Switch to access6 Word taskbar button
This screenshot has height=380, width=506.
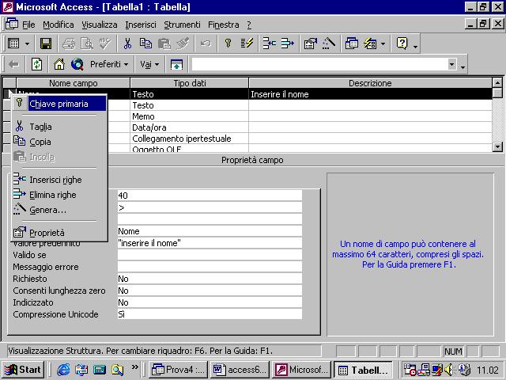coord(240,370)
